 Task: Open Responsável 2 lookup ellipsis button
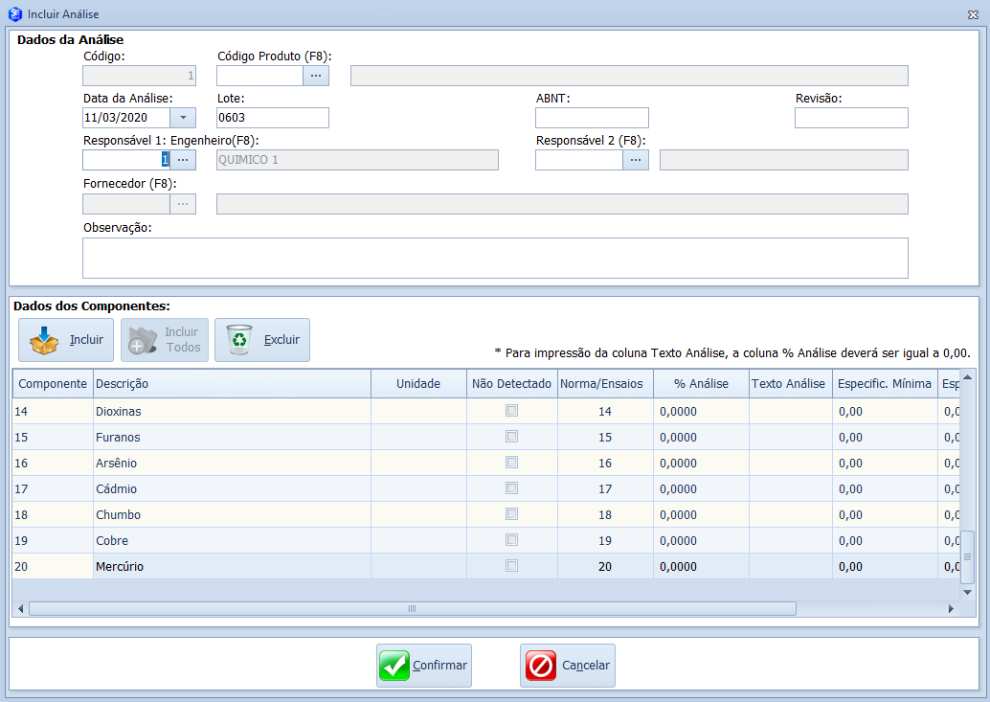636,160
